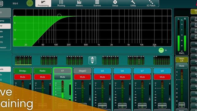The height and width of the screenshot is (111, 197).
Task: Click the Ip5 gate indicator icon
Action: click(x=110, y=99)
